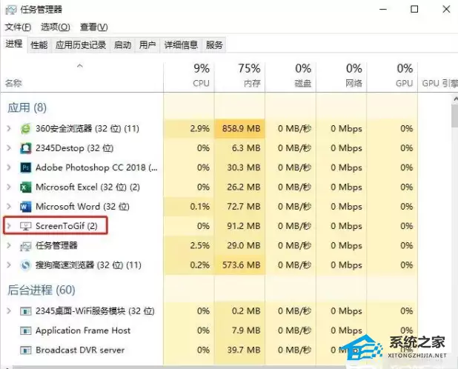Select the Broadcast DVR server row
This screenshot has height=369, width=458.
click(x=209, y=350)
